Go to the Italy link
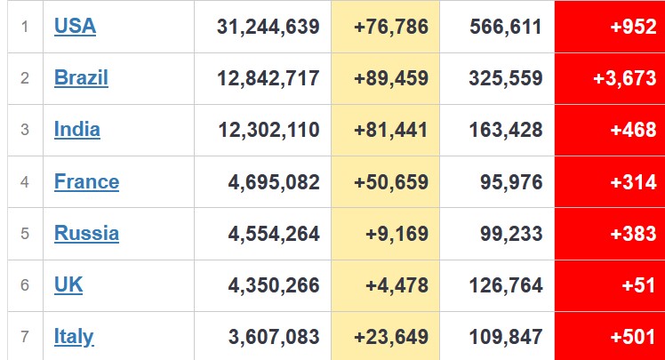The width and height of the screenshot is (665, 360). tap(74, 337)
